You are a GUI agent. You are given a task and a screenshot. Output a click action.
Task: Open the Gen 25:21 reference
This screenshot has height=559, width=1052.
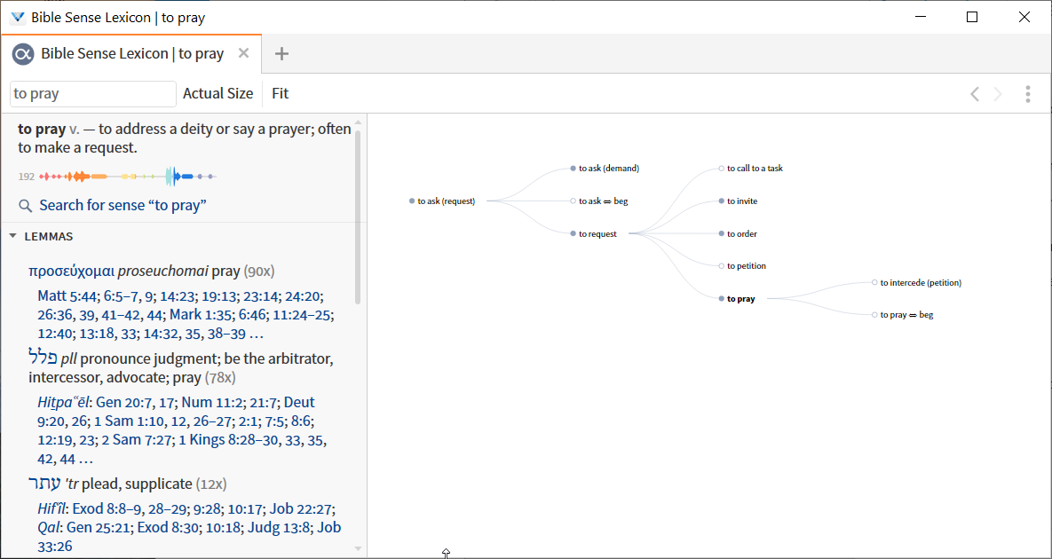(x=99, y=527)
